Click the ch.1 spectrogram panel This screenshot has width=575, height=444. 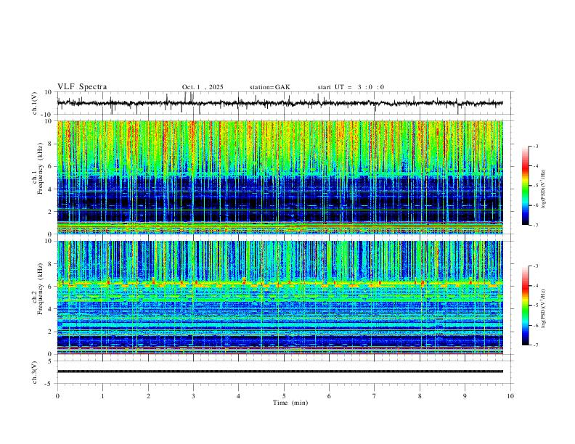pos(280,177)
